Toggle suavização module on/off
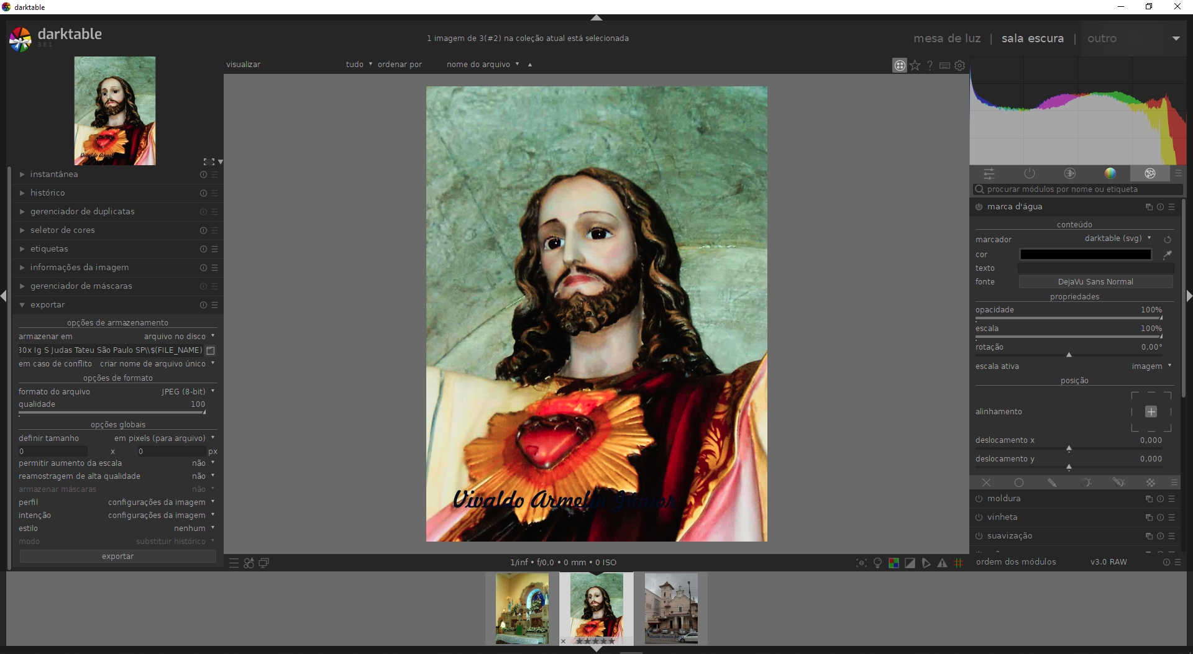1193x654 pixels. pyautogui.click(x=979, y=536)
